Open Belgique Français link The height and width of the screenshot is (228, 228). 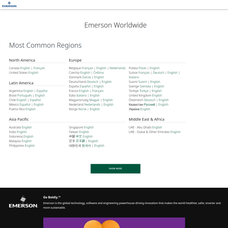click(87, 68)
